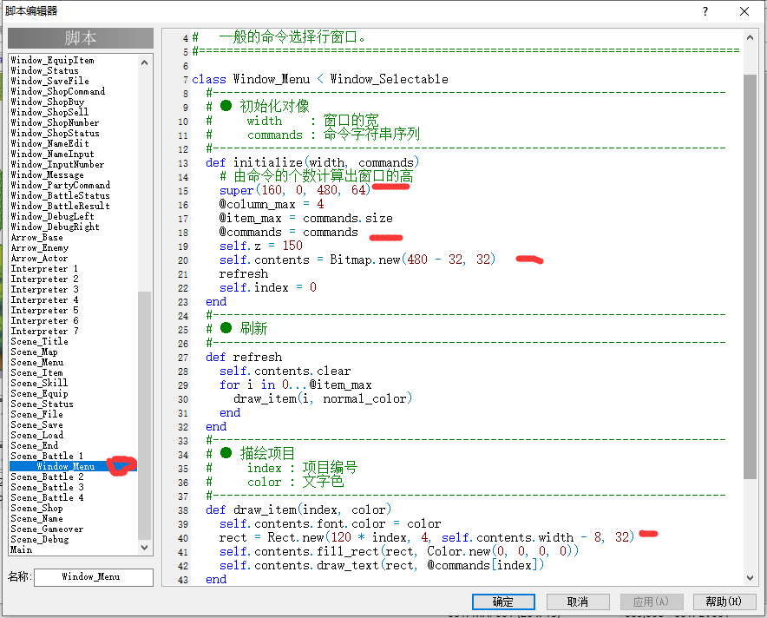This screenshot has height=618, width=767.
Task: Click code line 'self.index = 0'
Action: (x=268, y=287)
